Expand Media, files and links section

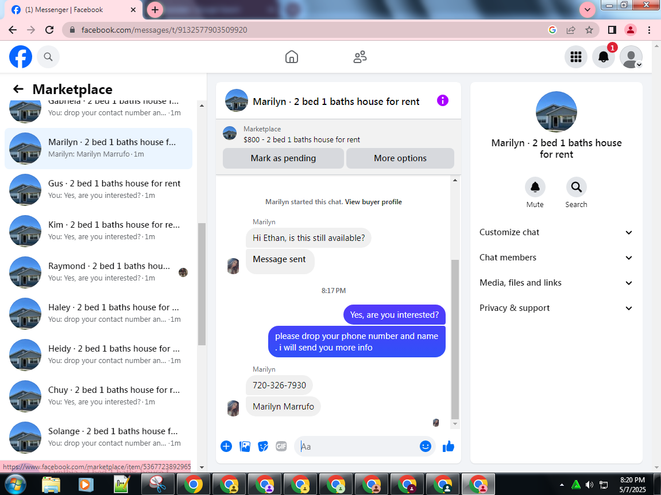point(556,283)
